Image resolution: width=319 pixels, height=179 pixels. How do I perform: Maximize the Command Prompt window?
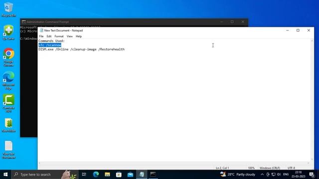[232, 22]
